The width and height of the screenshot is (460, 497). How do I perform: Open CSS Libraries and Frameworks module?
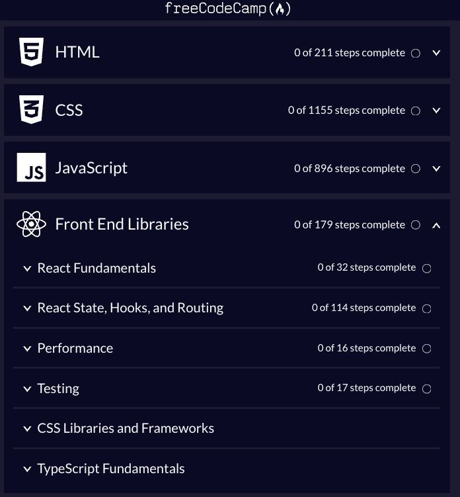pyautogui.click(x=126, y=428)
